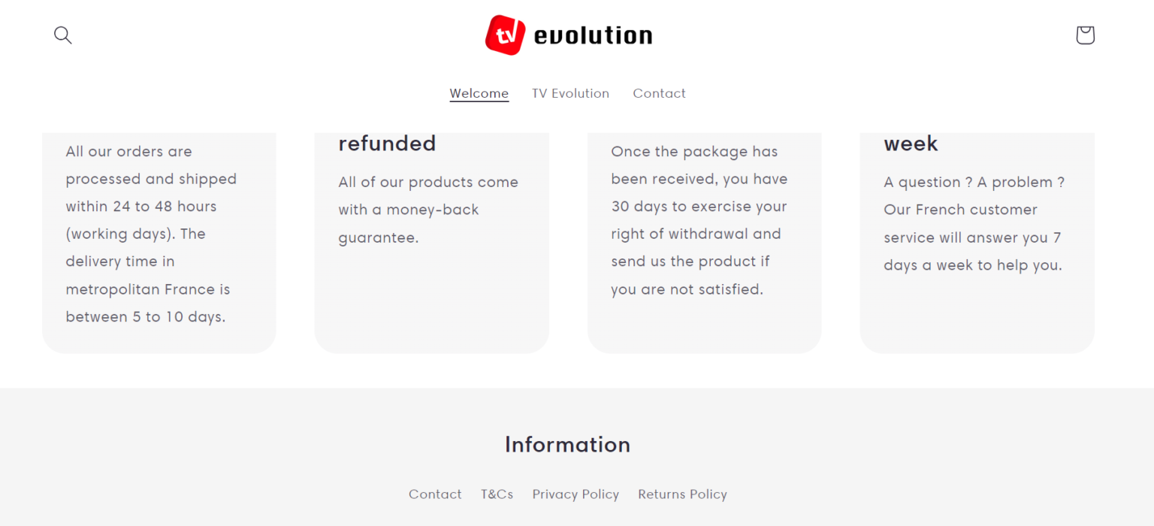The height and width of the screenshot is (526, 1154).
Task: View cart contents via header icon
Action: (1085, 35)
